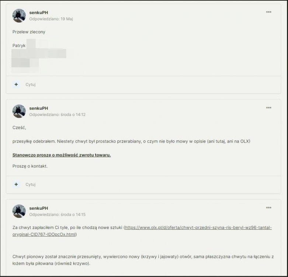Image resolution: width=288 pixels, height=277 pixels.
Task: Open senkuPH username in 14:15 post
Action: [x=39, y=208]
